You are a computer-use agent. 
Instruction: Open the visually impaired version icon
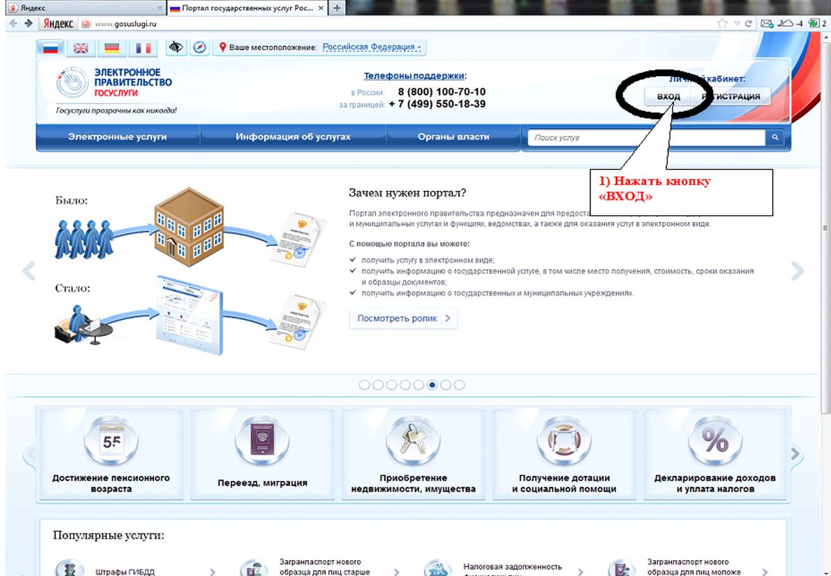click(x=176, y=48)
